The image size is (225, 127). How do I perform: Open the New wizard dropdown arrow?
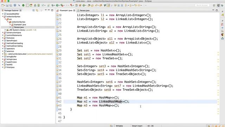pyautogui.click(x=5, y=6)
